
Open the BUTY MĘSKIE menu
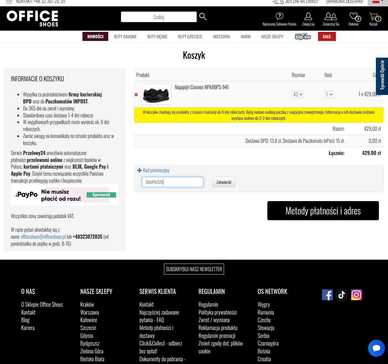157,36
